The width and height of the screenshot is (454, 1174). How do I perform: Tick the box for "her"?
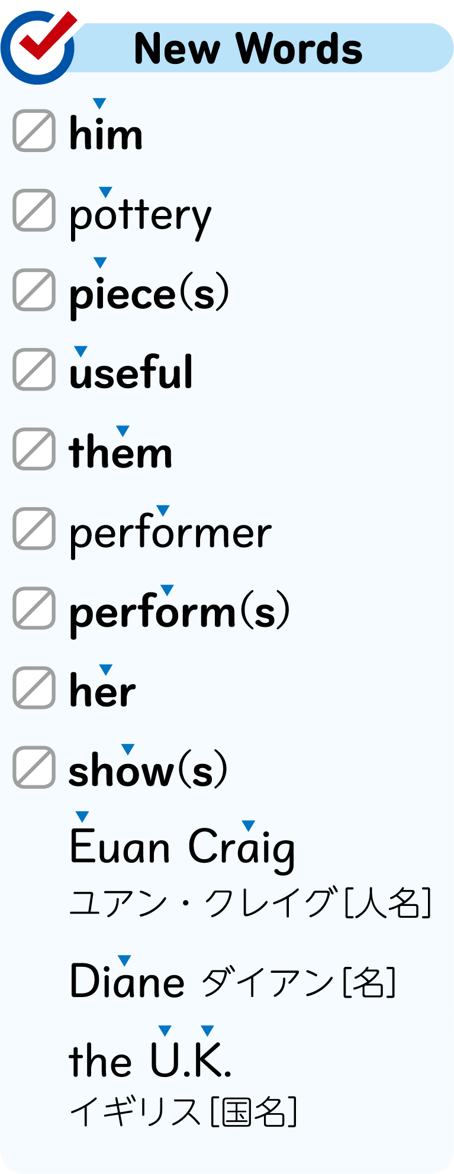coord(34,688)
